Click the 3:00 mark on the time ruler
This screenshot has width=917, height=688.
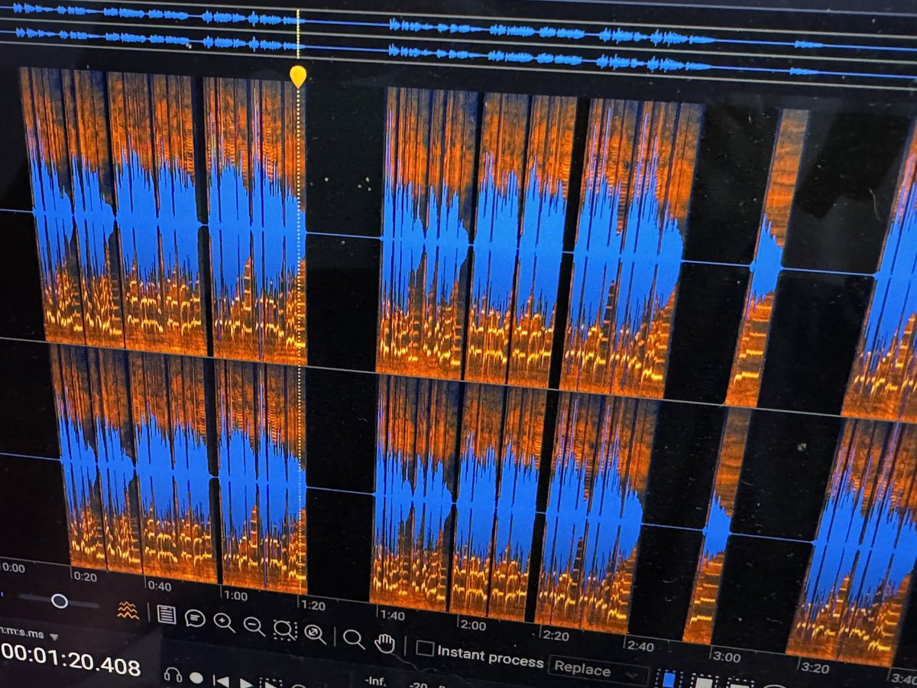pyautogui.click(x=727, y=657)
